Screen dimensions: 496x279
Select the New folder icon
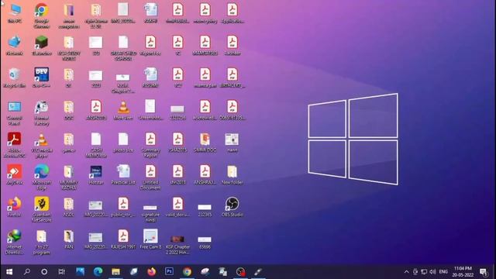[x=232, y=175]
